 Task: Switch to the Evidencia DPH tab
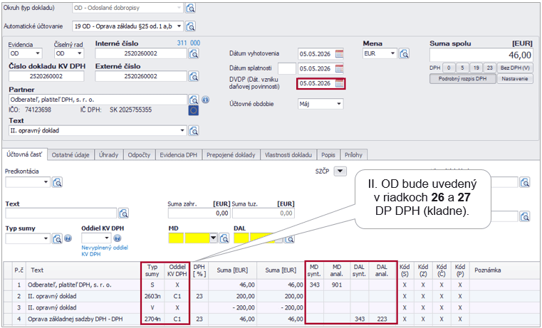click(x=178, y=154)
